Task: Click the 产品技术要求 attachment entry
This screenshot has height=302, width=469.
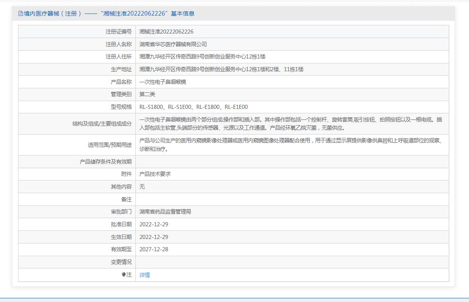Action: 155,174
